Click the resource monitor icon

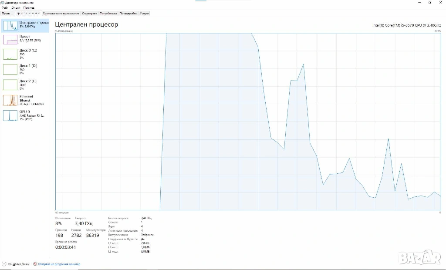coord(35,264)
